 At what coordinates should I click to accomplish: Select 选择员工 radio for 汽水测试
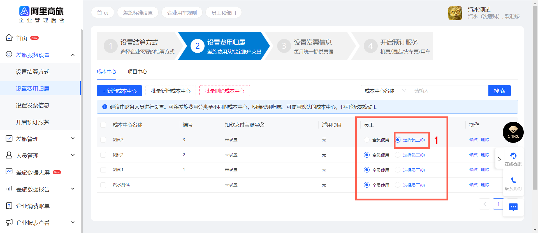coord(398,185)
